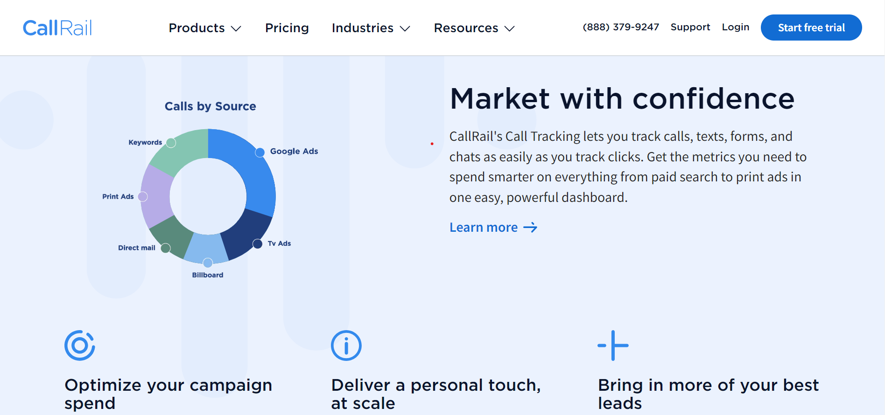Follow the Learn more link
This screenshot has width=885, height=415.
484,228
